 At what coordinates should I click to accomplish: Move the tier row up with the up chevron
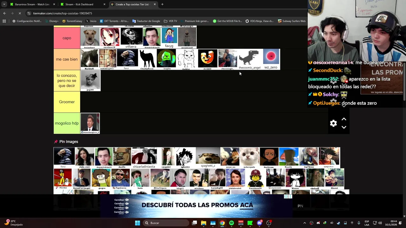pyautogui.click(x=344, y=119)
